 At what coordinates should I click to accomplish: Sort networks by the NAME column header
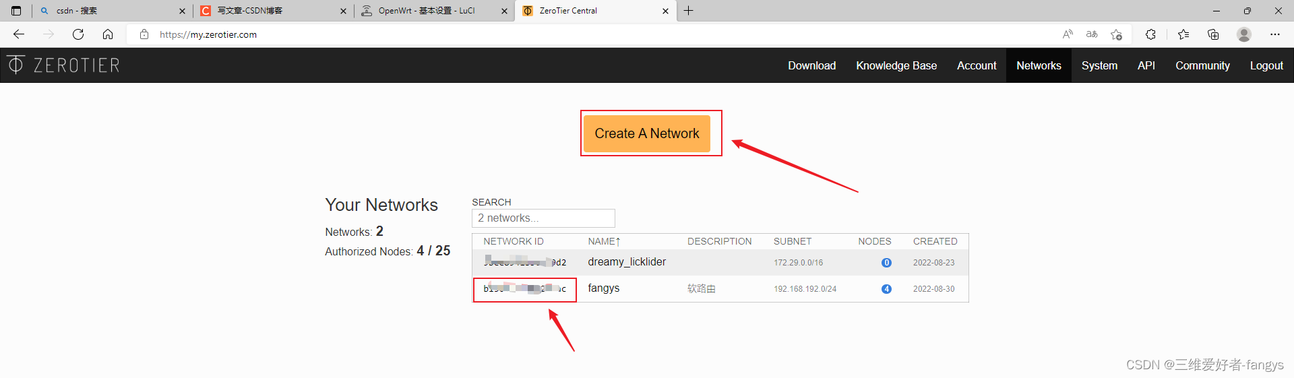click(x=604, y=241)
